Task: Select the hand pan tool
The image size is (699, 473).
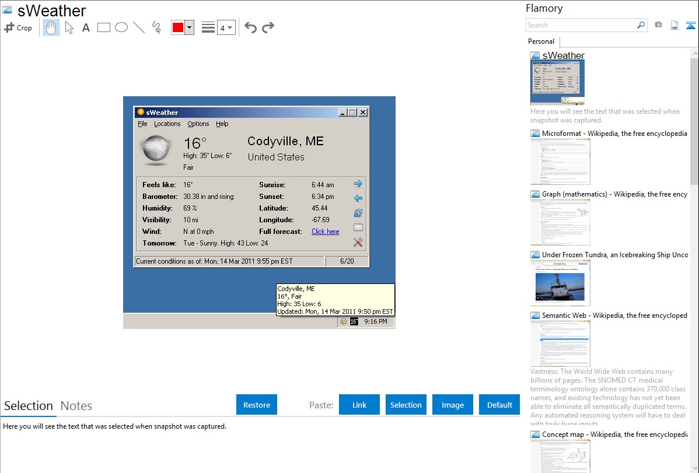Action: [51, 27]
